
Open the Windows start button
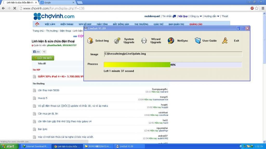point(9,146)
